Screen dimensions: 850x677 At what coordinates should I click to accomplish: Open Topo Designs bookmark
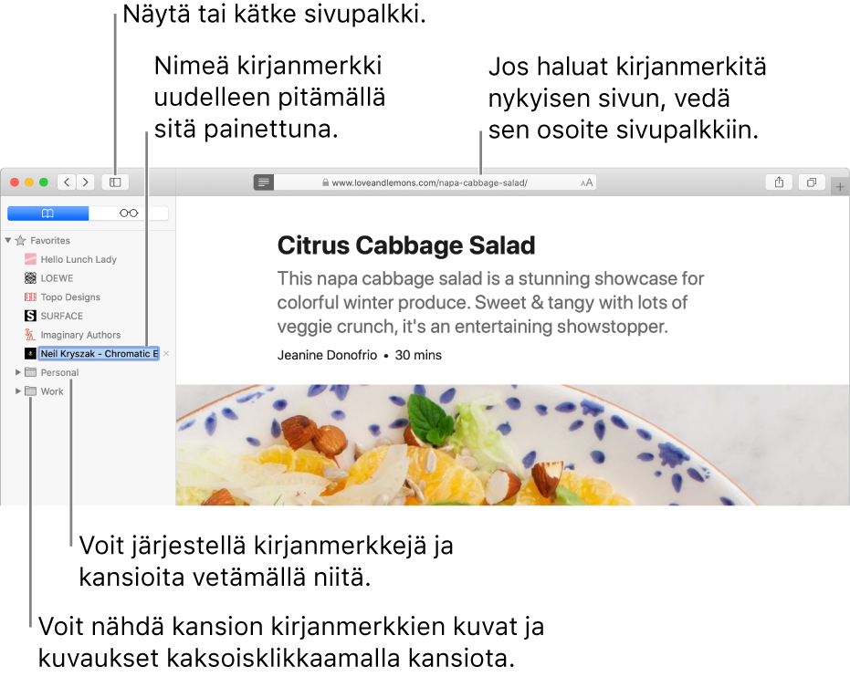pos(70,297)
